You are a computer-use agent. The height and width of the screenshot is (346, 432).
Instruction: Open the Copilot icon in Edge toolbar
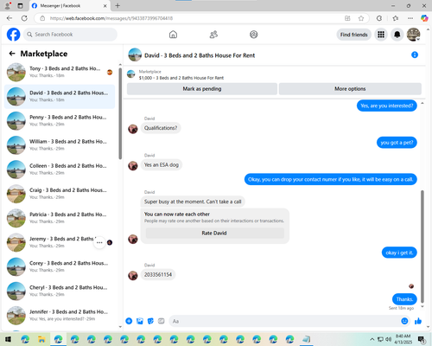pos(424,18)
